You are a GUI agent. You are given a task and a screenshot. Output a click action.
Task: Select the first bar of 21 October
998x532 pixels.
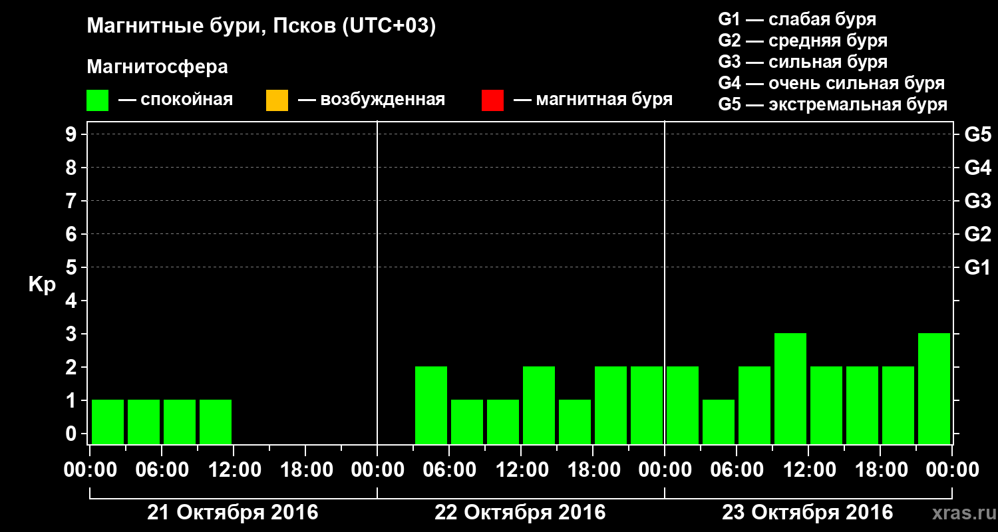[108, 422]
